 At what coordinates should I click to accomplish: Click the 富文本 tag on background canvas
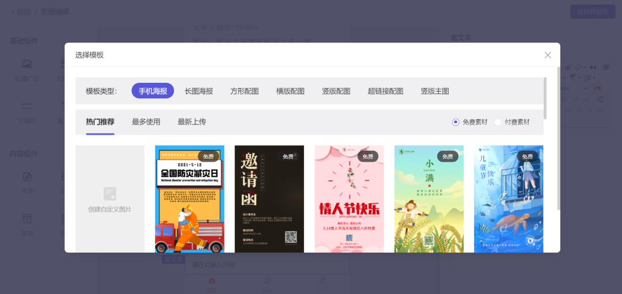click(174, 259)
